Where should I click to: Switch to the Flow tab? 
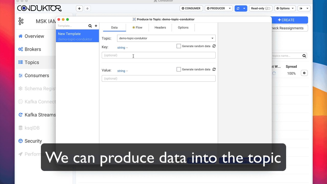click(x=137, y=28)
